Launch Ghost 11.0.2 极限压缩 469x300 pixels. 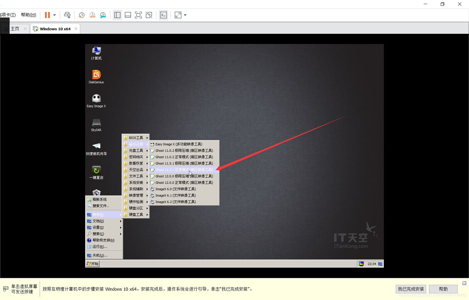(184, 151)
